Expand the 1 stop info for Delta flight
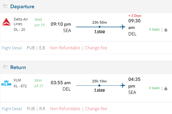Screen dimensions: 172x114 pyautogui.click(x=99, y=32)
